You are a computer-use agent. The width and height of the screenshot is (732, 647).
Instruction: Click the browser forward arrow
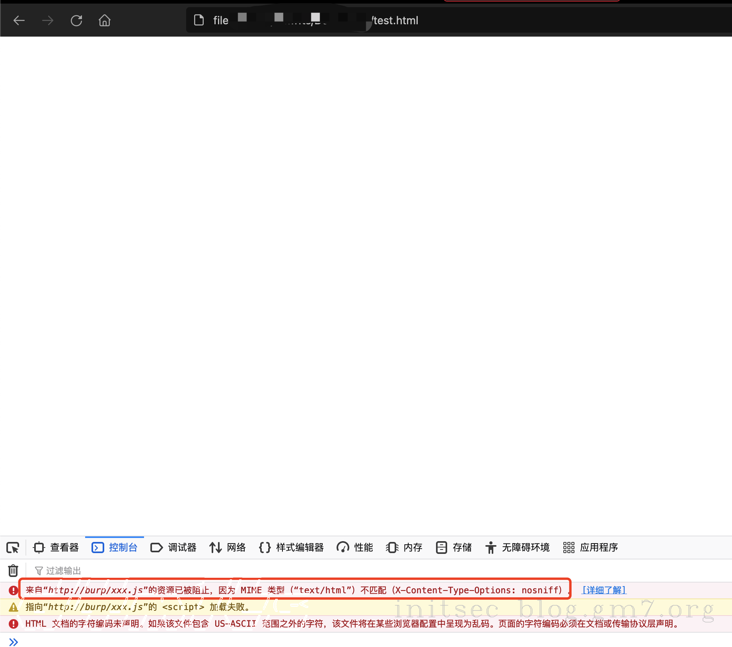pos(48,20)
